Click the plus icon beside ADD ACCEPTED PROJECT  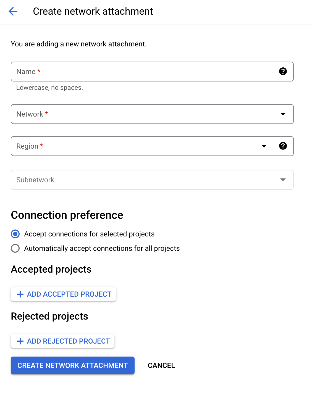(x=20, y=294)
